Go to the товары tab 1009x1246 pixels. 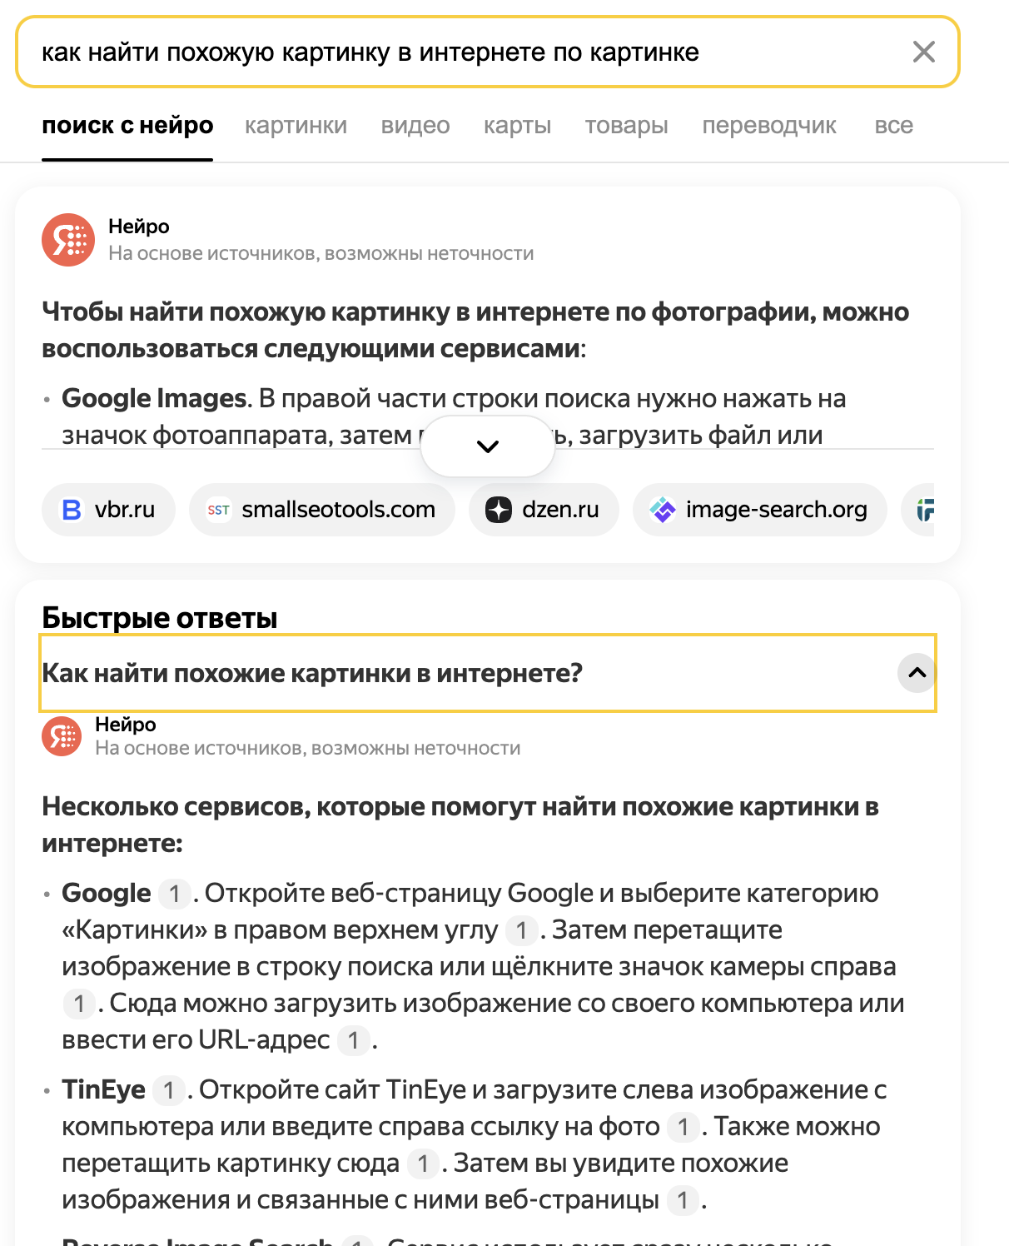(626, 126)
